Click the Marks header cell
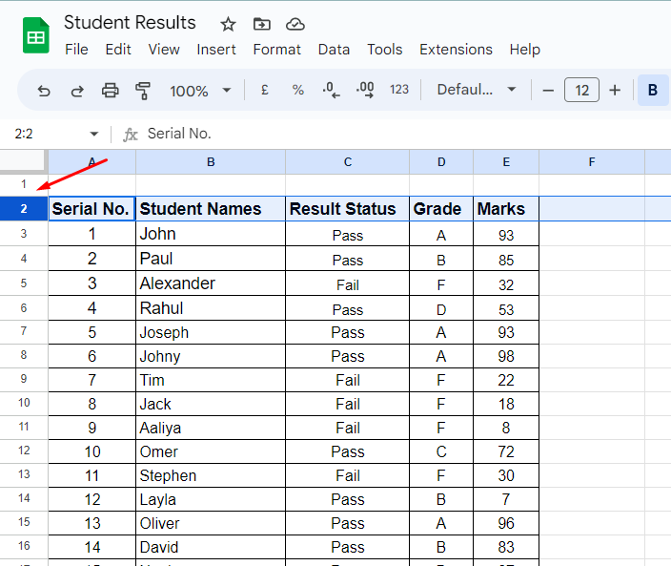 [x=506, y=209]
